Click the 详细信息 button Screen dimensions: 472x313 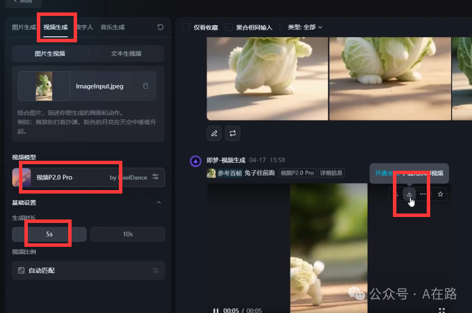point(331,173)
